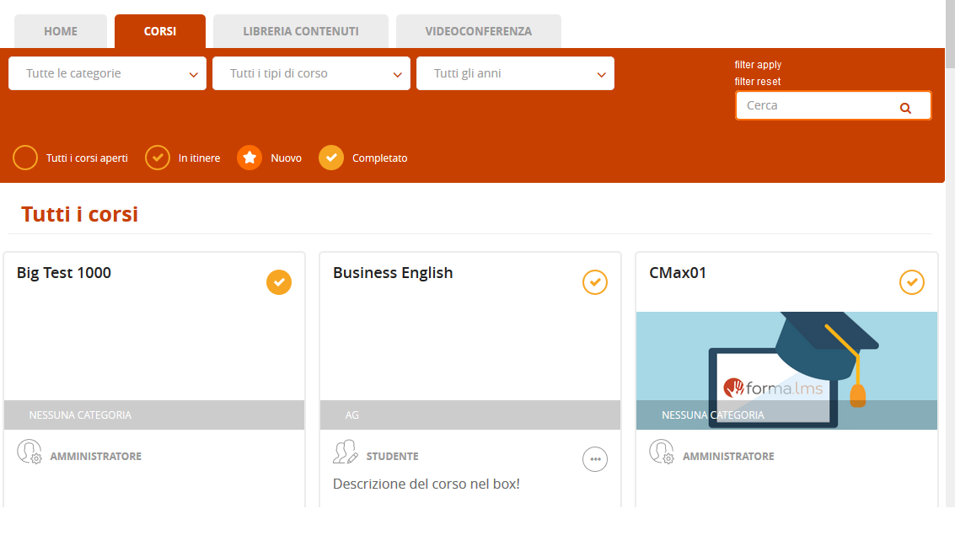Viewport: 971px width, 546px height.
Task: Open Business English more options ellipsis
Action: click(595, 459)
